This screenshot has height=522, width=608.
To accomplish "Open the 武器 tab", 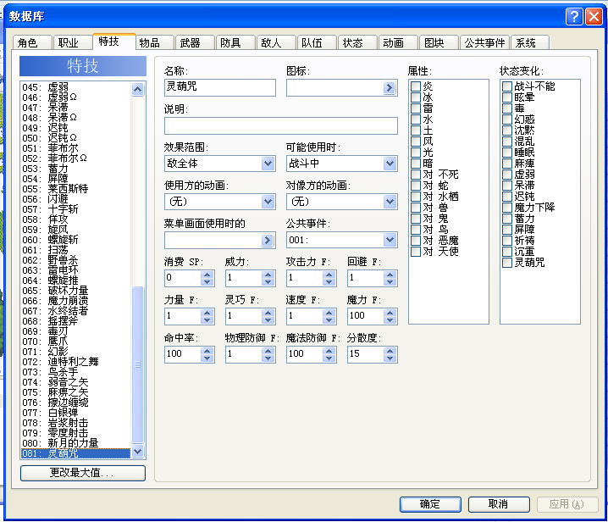I will pos(195,42).
